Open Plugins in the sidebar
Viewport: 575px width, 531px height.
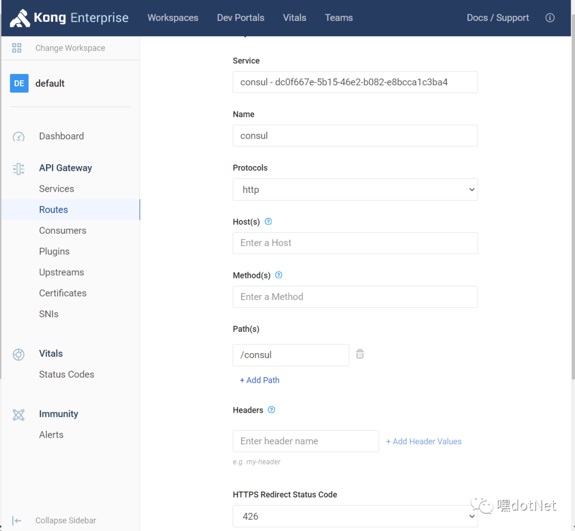coord(54,251)
